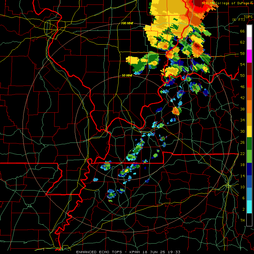Click the "34" scale value

click(242, 120)
